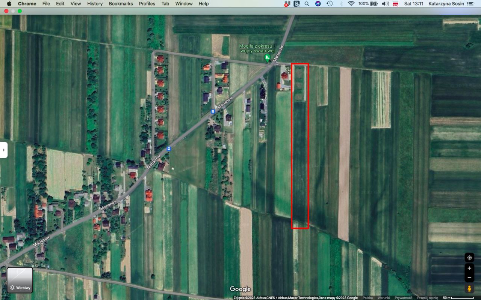The width and height of the screenshot is (481, 300).
Task: Select the Street View pegman icon
Action: [x=469, y=288]
